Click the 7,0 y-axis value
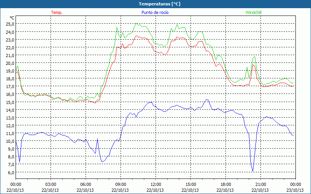Screen dimensions: 311x194 tap(11, 165)
